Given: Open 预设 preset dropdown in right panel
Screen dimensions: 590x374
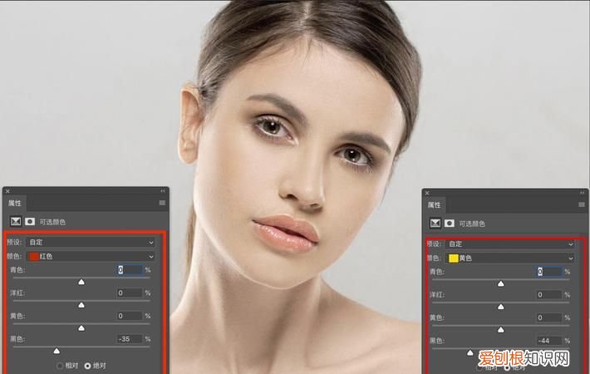Looking at the screenshot, I should [x=510, y=244].
